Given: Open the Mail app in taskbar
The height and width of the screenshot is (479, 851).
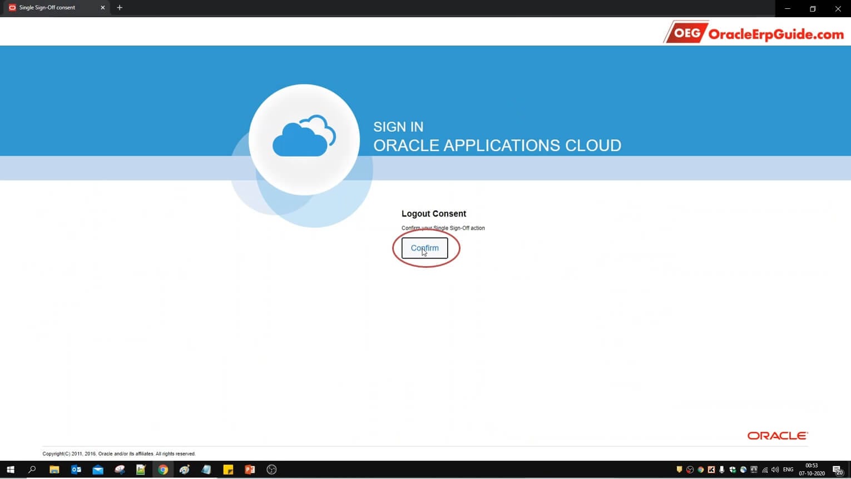Looking at the screenshot, I should [98, 470].
